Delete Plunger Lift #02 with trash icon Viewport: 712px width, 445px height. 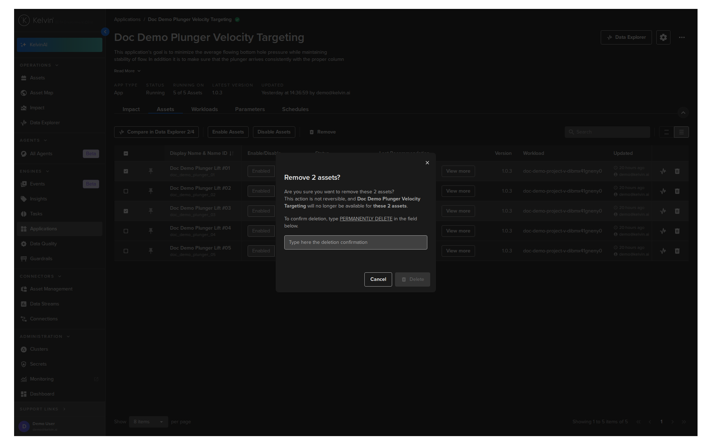pos(677,191)
